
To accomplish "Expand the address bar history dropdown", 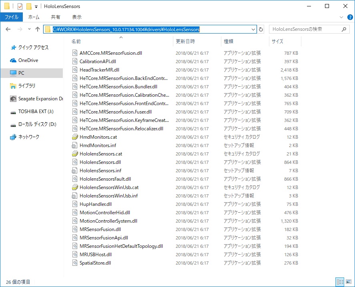I will pyautogui.click(x=253, y=30).
